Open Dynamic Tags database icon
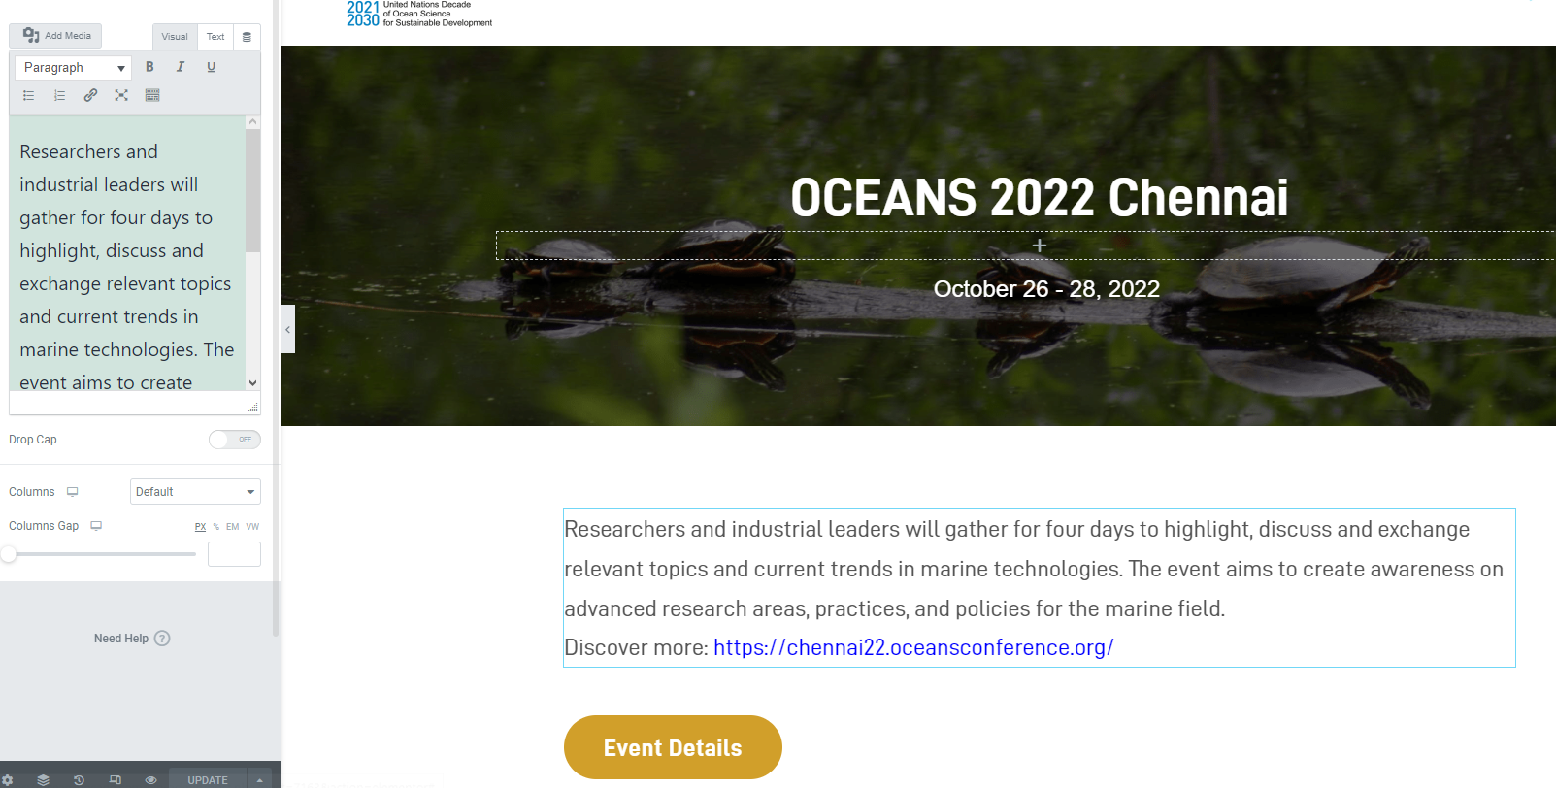Screen dimensions: 1556x788 [247, 37]
